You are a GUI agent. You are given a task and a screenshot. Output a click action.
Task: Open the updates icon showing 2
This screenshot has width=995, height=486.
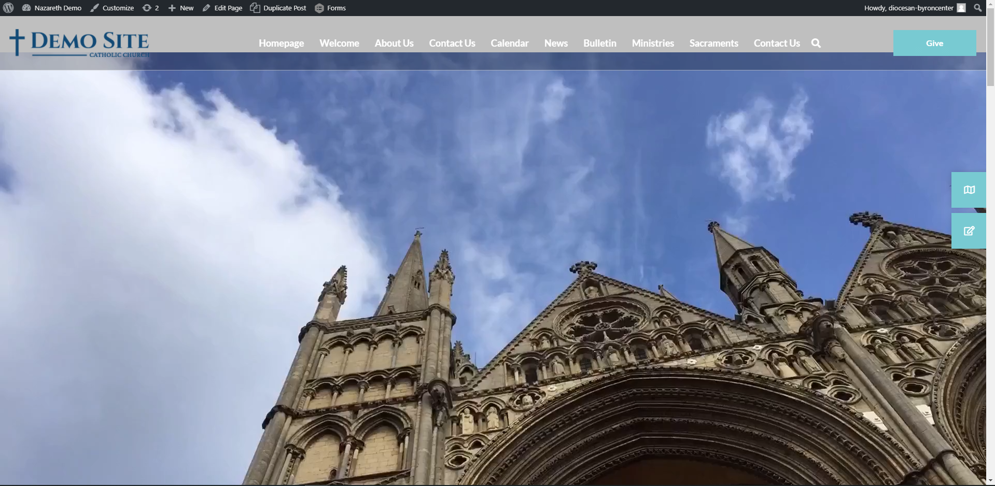click(151, 8)
